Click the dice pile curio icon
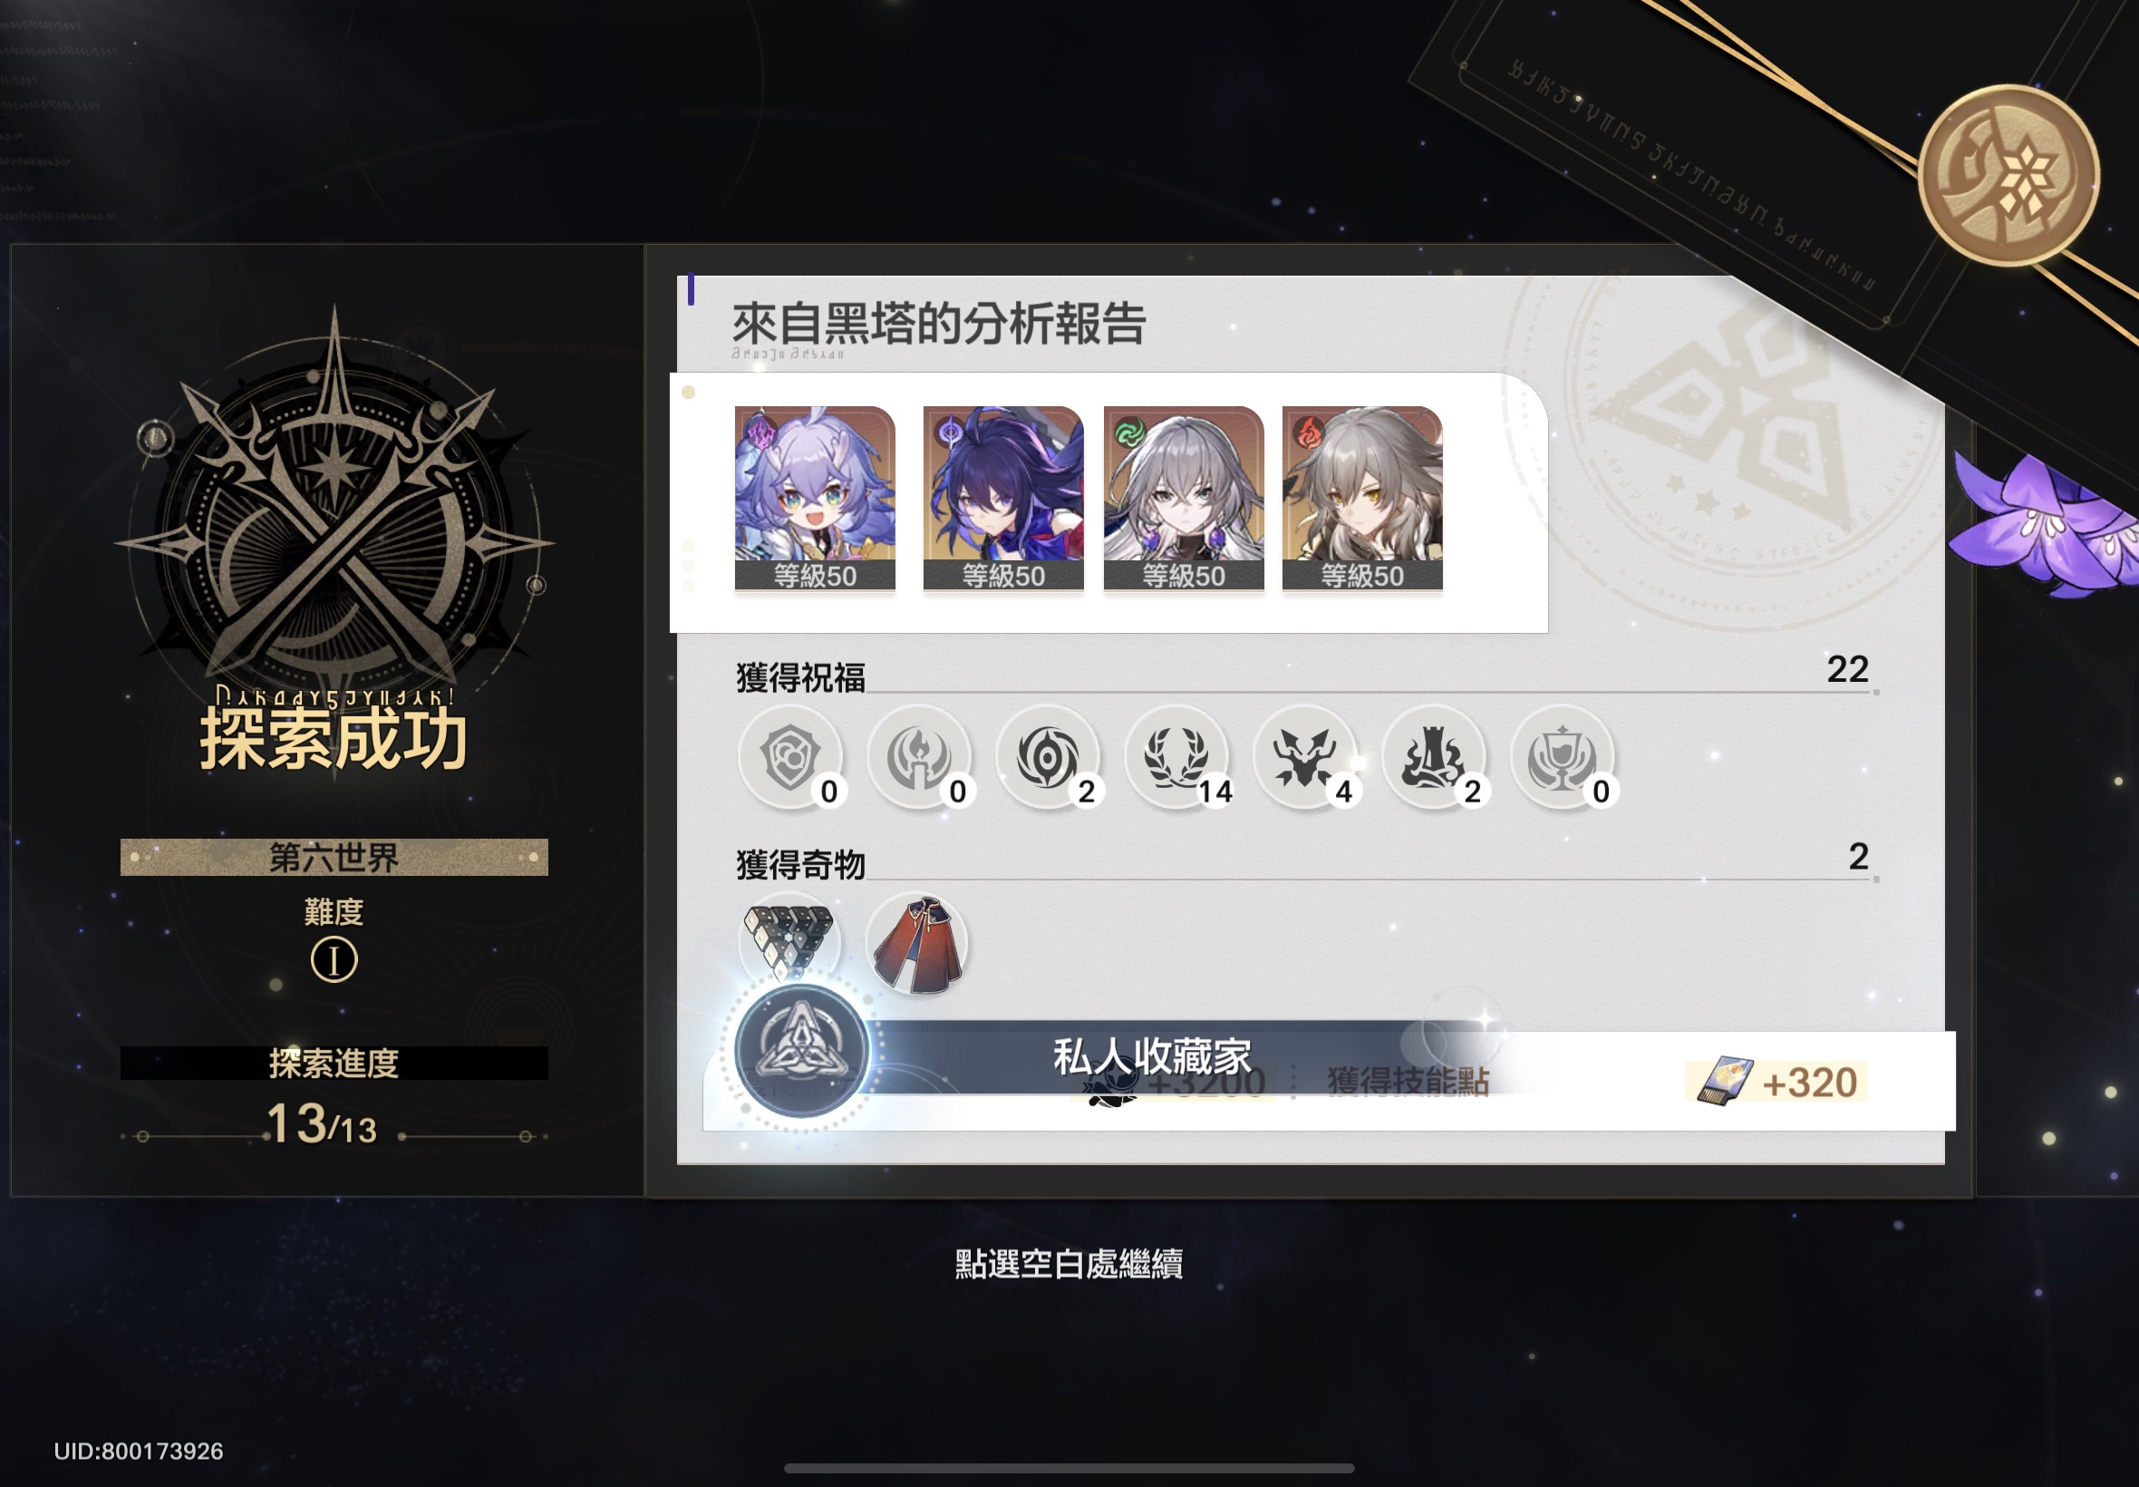The width and height of the screenshot is (2139, 1487). (x=789, y=942)
